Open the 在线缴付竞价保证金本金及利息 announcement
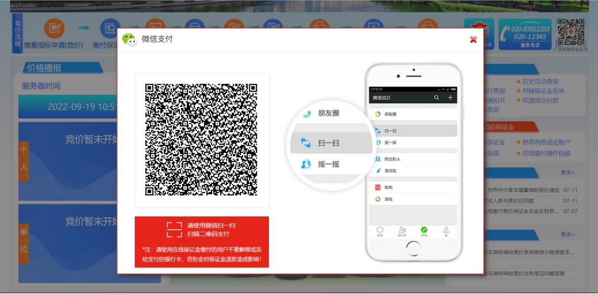 [521, 211]
